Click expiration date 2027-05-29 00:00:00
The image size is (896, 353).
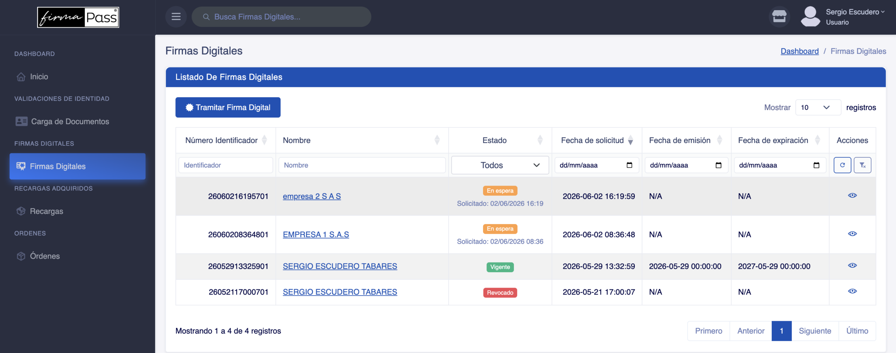point(774,266)
